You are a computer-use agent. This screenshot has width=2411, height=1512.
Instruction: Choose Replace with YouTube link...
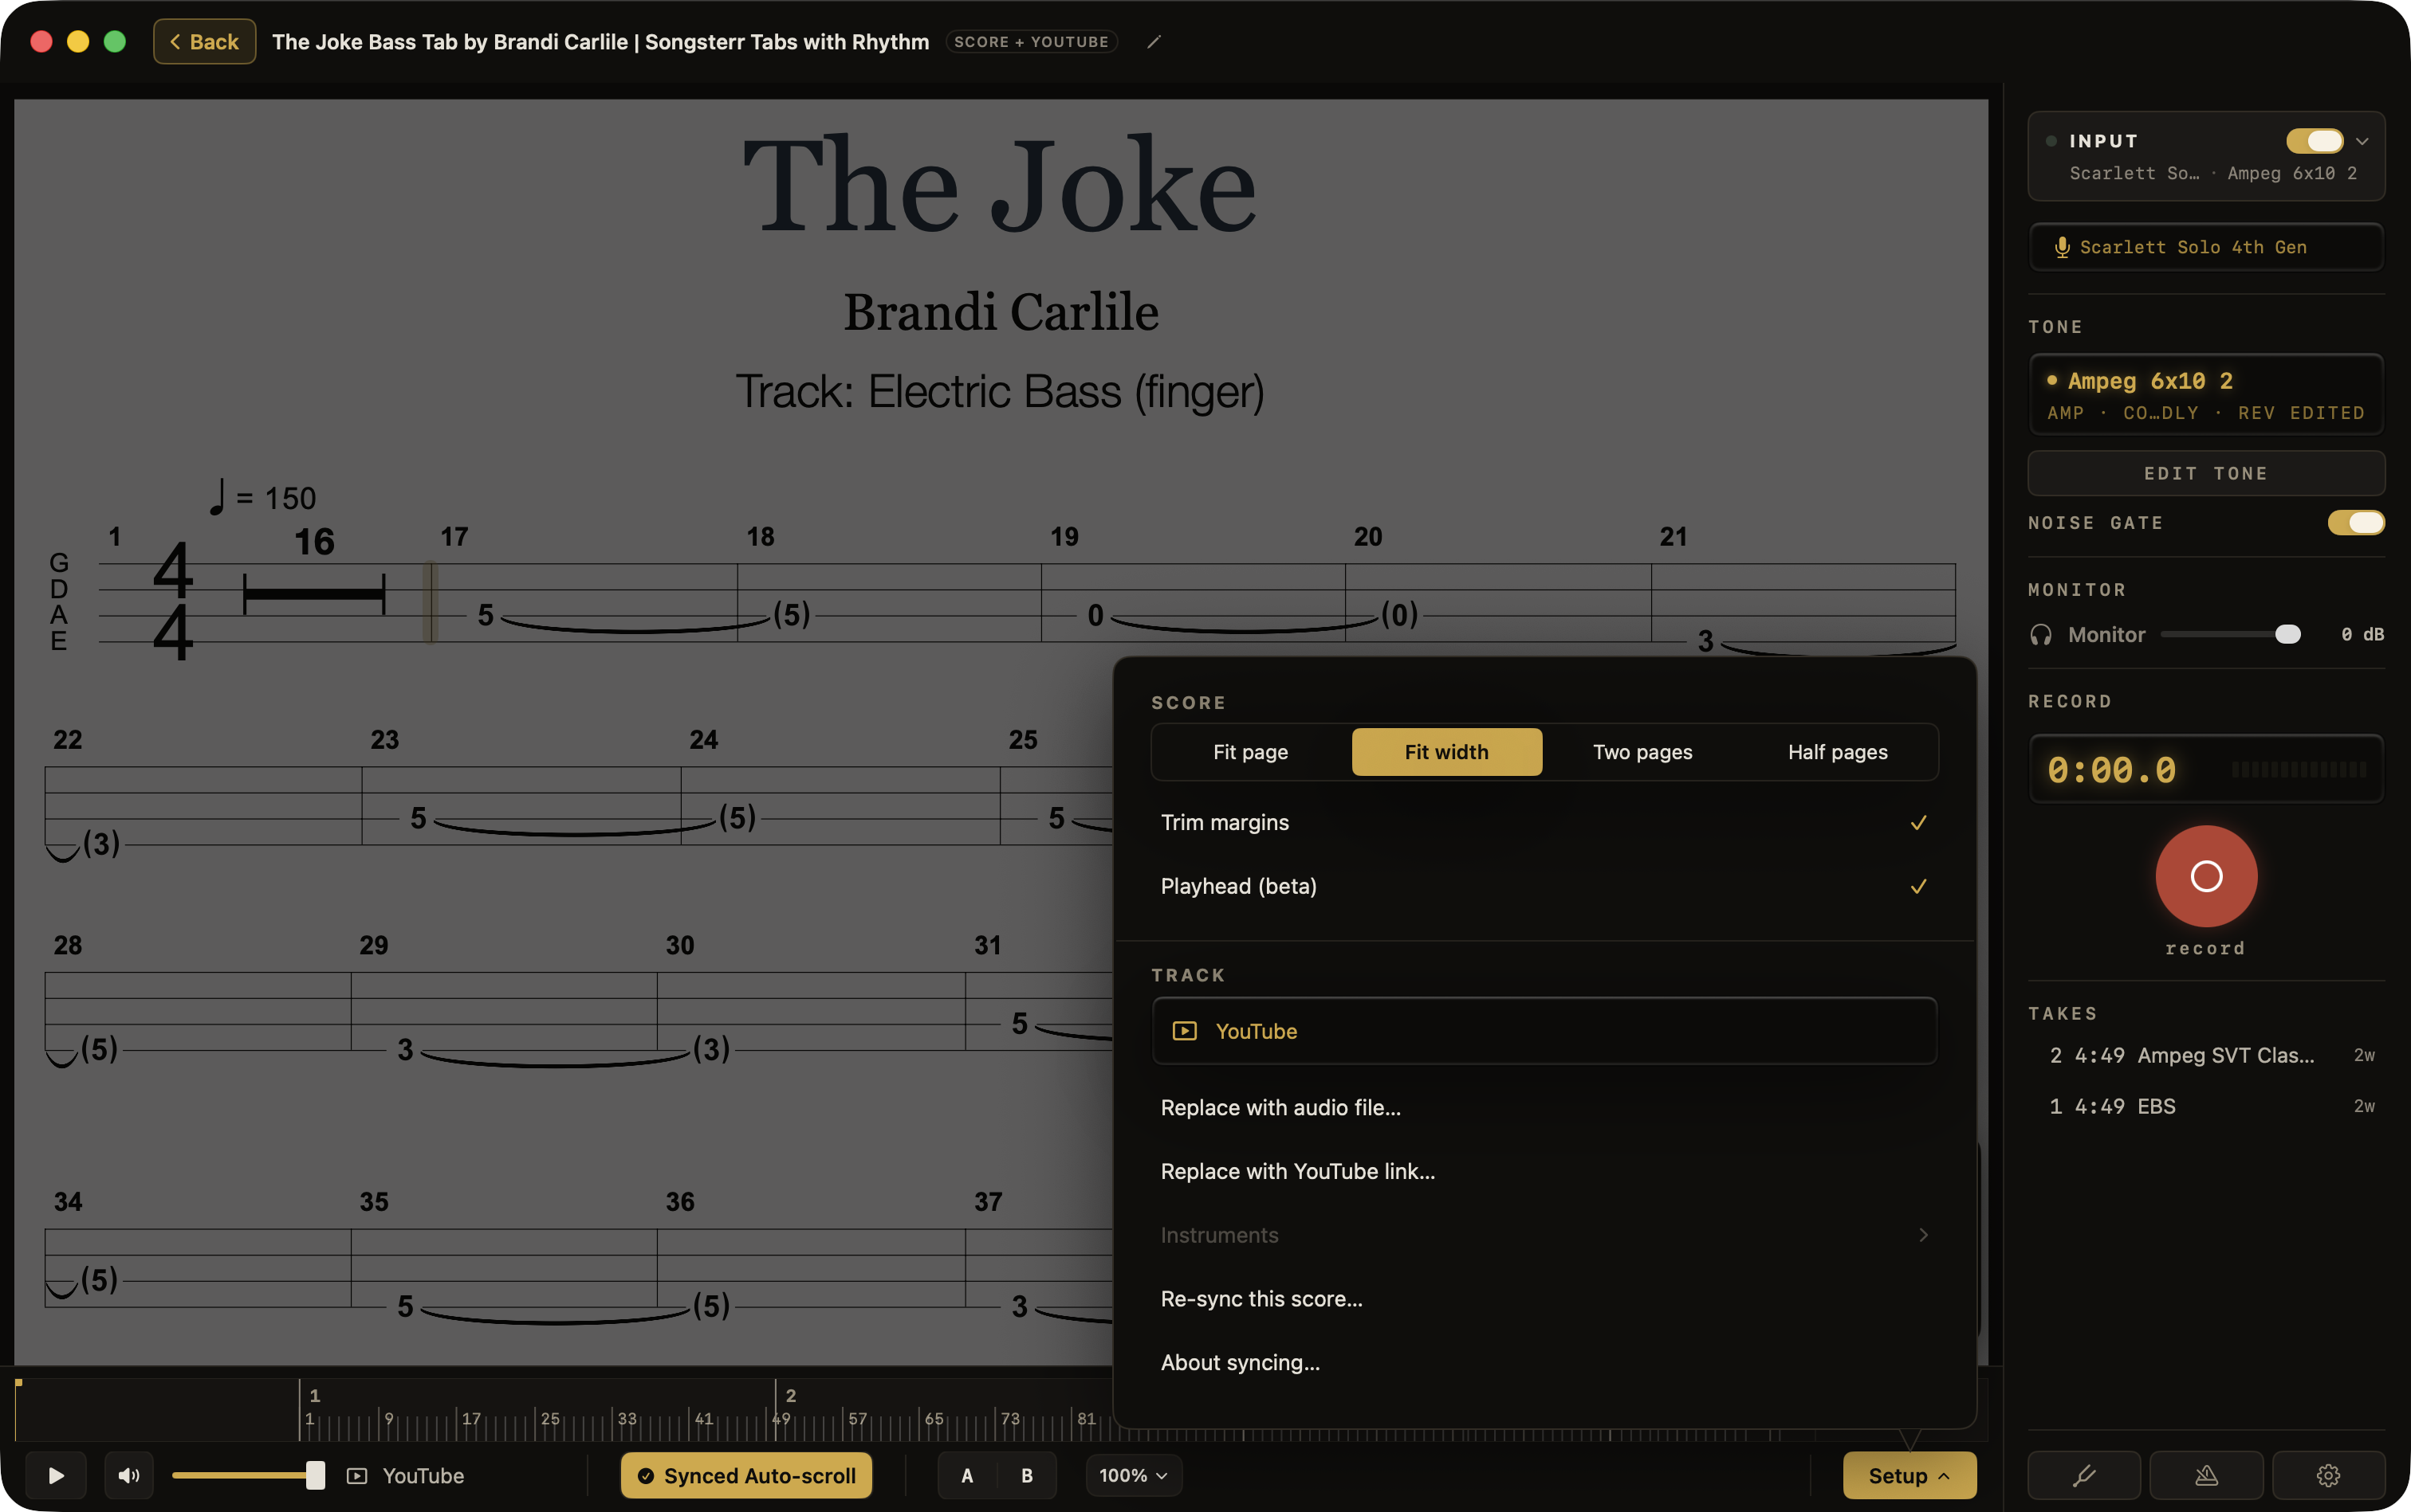[1544, 1171]
